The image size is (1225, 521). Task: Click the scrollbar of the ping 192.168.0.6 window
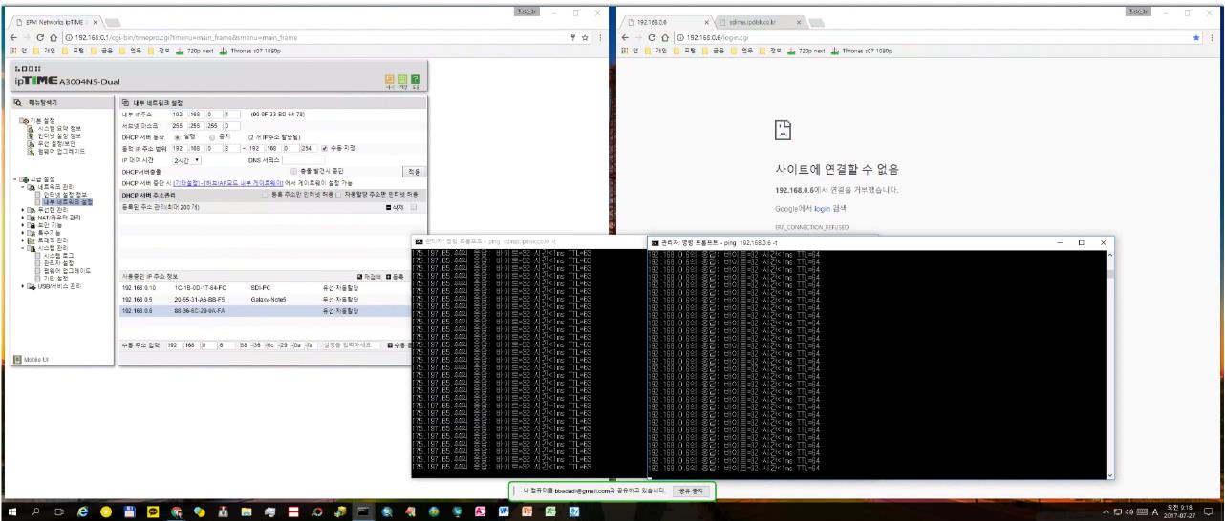[1109, 363]
